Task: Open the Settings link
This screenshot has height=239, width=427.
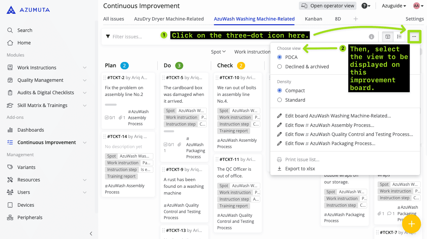Action: [x=415, y=19]
